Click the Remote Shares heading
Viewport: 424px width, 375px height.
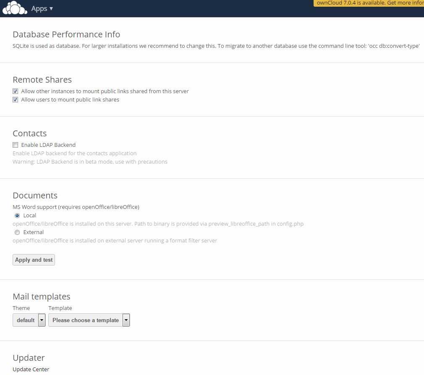[x=42, y=80]
